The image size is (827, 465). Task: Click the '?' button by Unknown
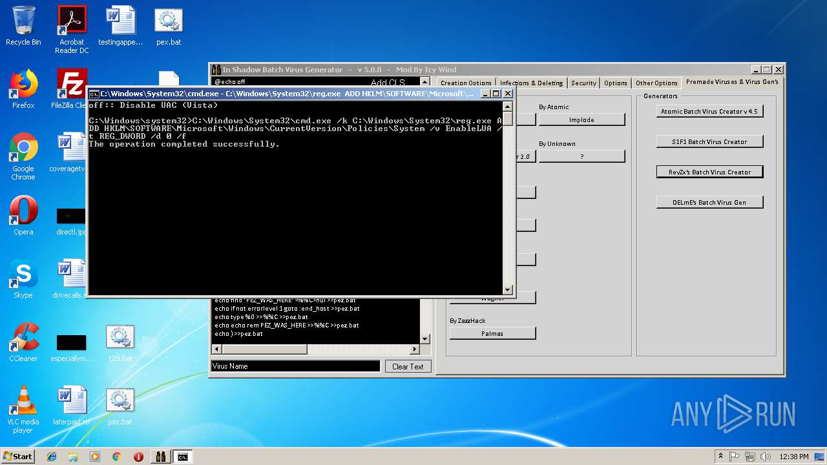[x=581, y=156]
